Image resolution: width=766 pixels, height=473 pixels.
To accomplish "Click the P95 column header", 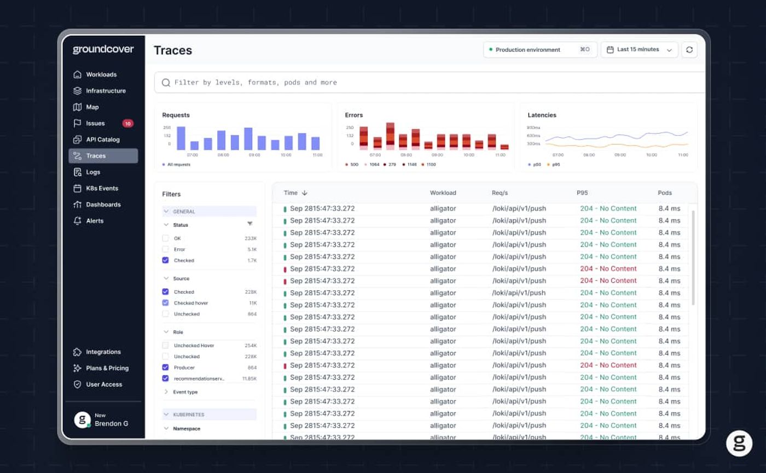I will point(582,193).
